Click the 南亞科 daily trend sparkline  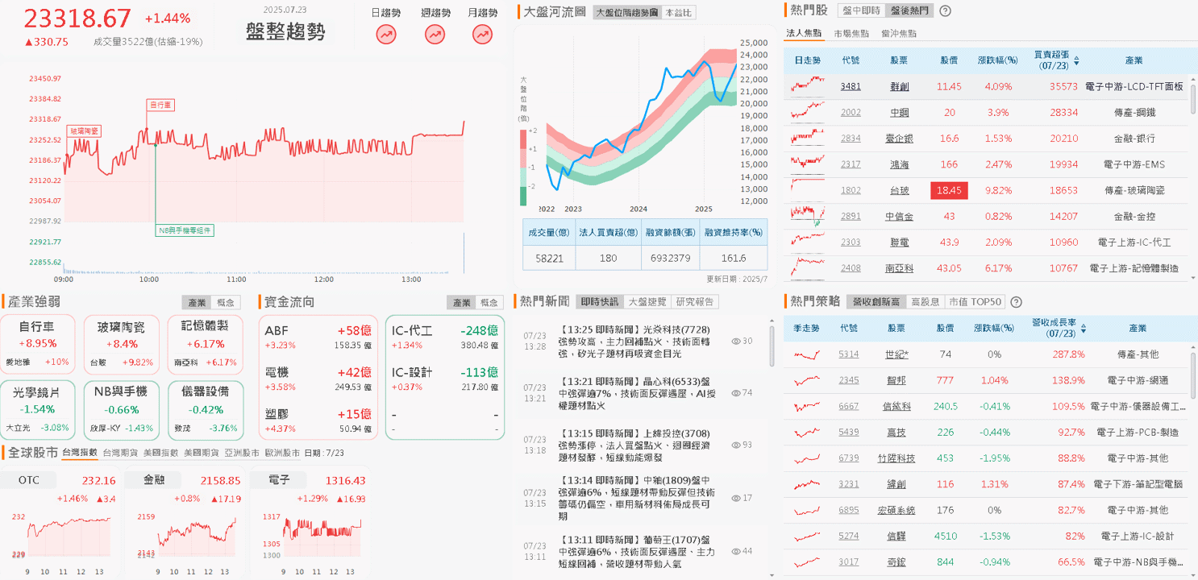(x=808, y=267)
